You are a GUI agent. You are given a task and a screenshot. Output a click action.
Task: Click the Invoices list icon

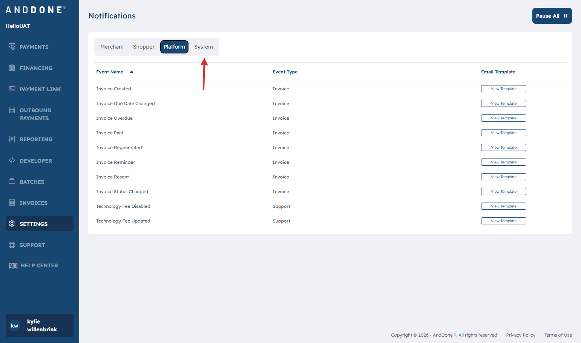pyautogui.click(x=12, y=203)
